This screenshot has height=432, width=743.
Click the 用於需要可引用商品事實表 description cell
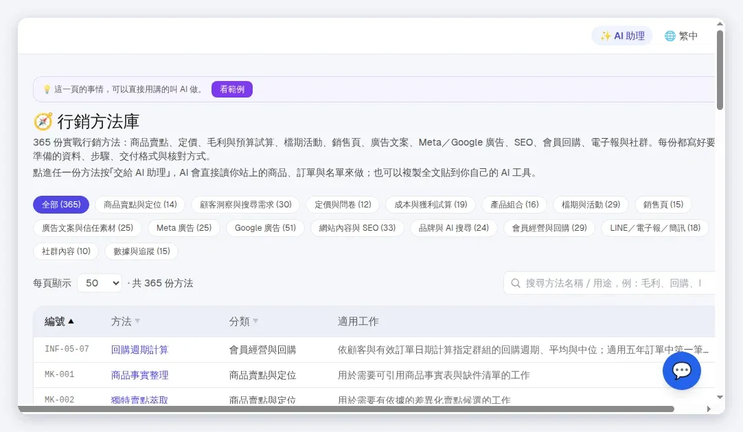(433, 375)
